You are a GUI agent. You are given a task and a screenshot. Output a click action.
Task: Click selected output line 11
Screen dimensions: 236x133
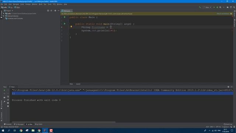click(x=122, y=93)
